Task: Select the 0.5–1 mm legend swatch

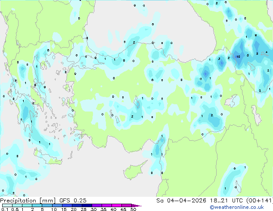Action: [17, 205]
